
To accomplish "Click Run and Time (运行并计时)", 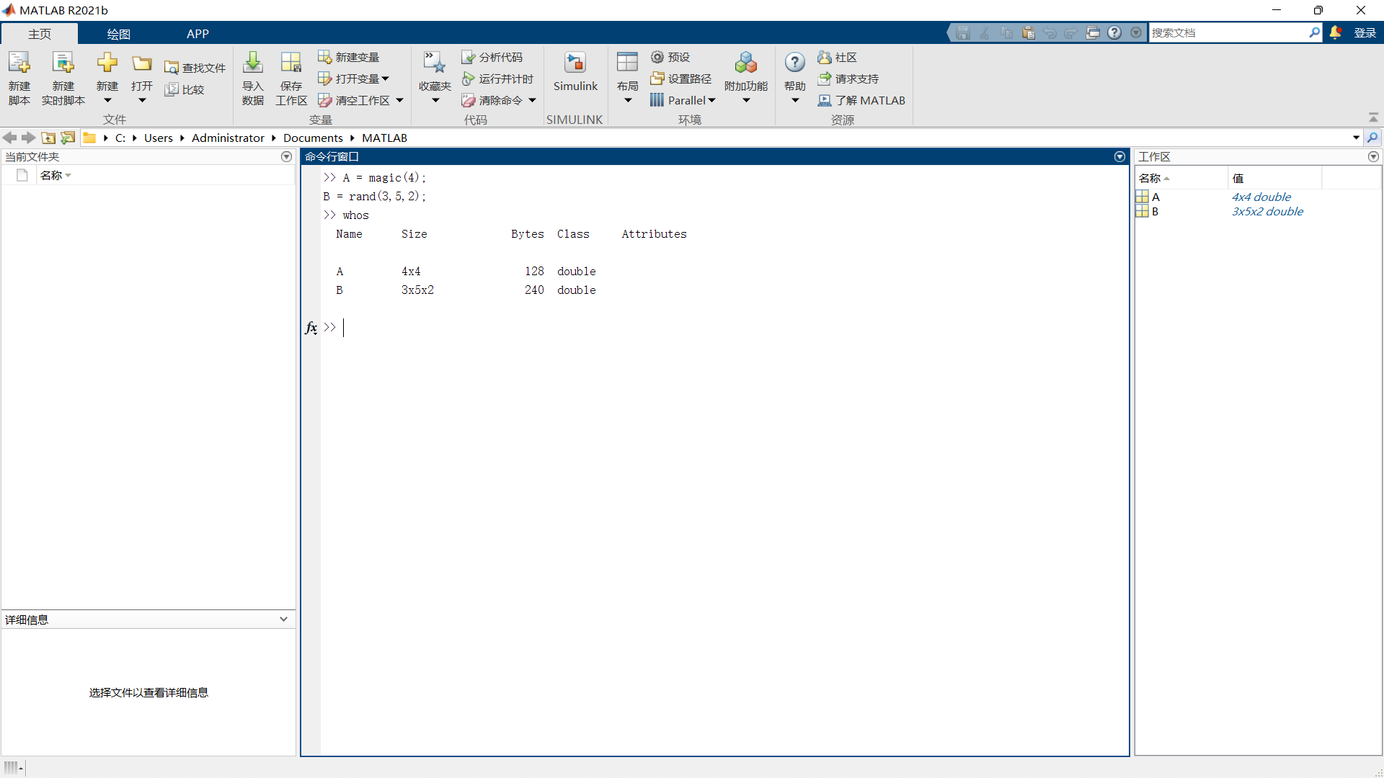I will (497, 79).
